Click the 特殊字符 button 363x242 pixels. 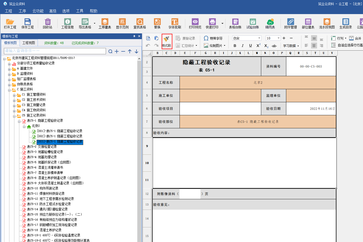coord(213,38)
